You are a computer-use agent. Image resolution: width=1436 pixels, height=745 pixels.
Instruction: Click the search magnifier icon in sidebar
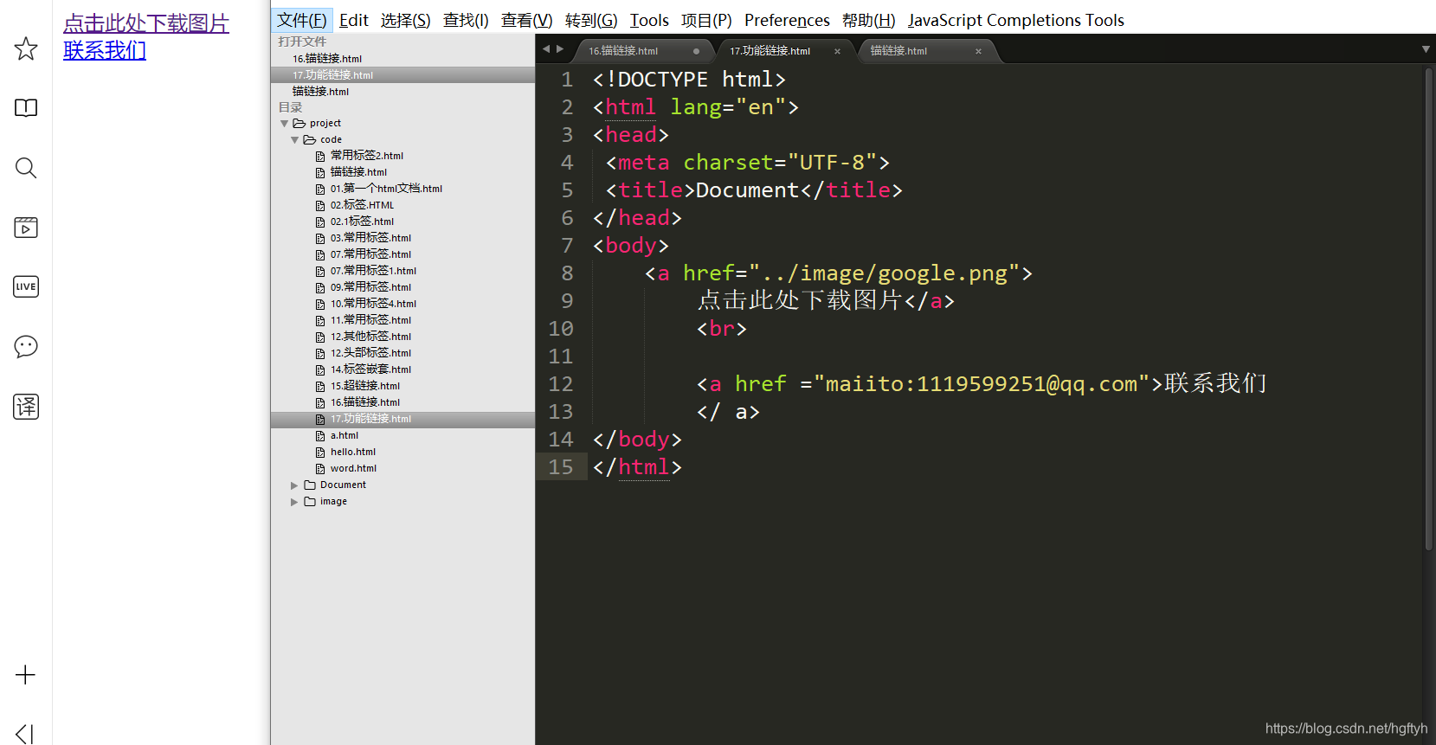coord(26,168)
